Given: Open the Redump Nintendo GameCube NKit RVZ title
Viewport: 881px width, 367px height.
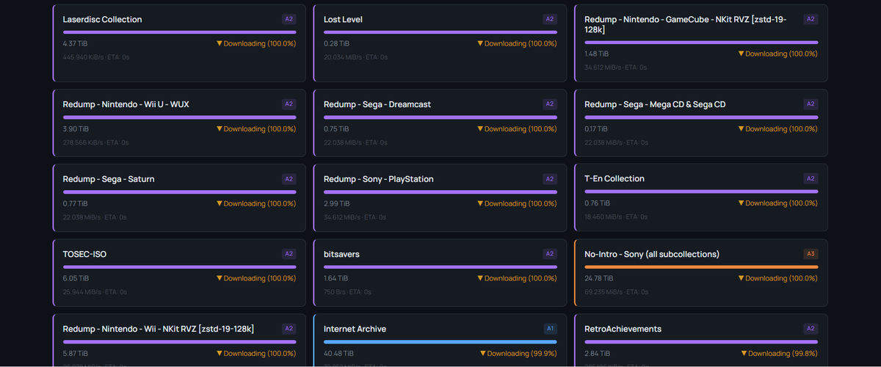Looking at the screenshot, I should point(685,24).
